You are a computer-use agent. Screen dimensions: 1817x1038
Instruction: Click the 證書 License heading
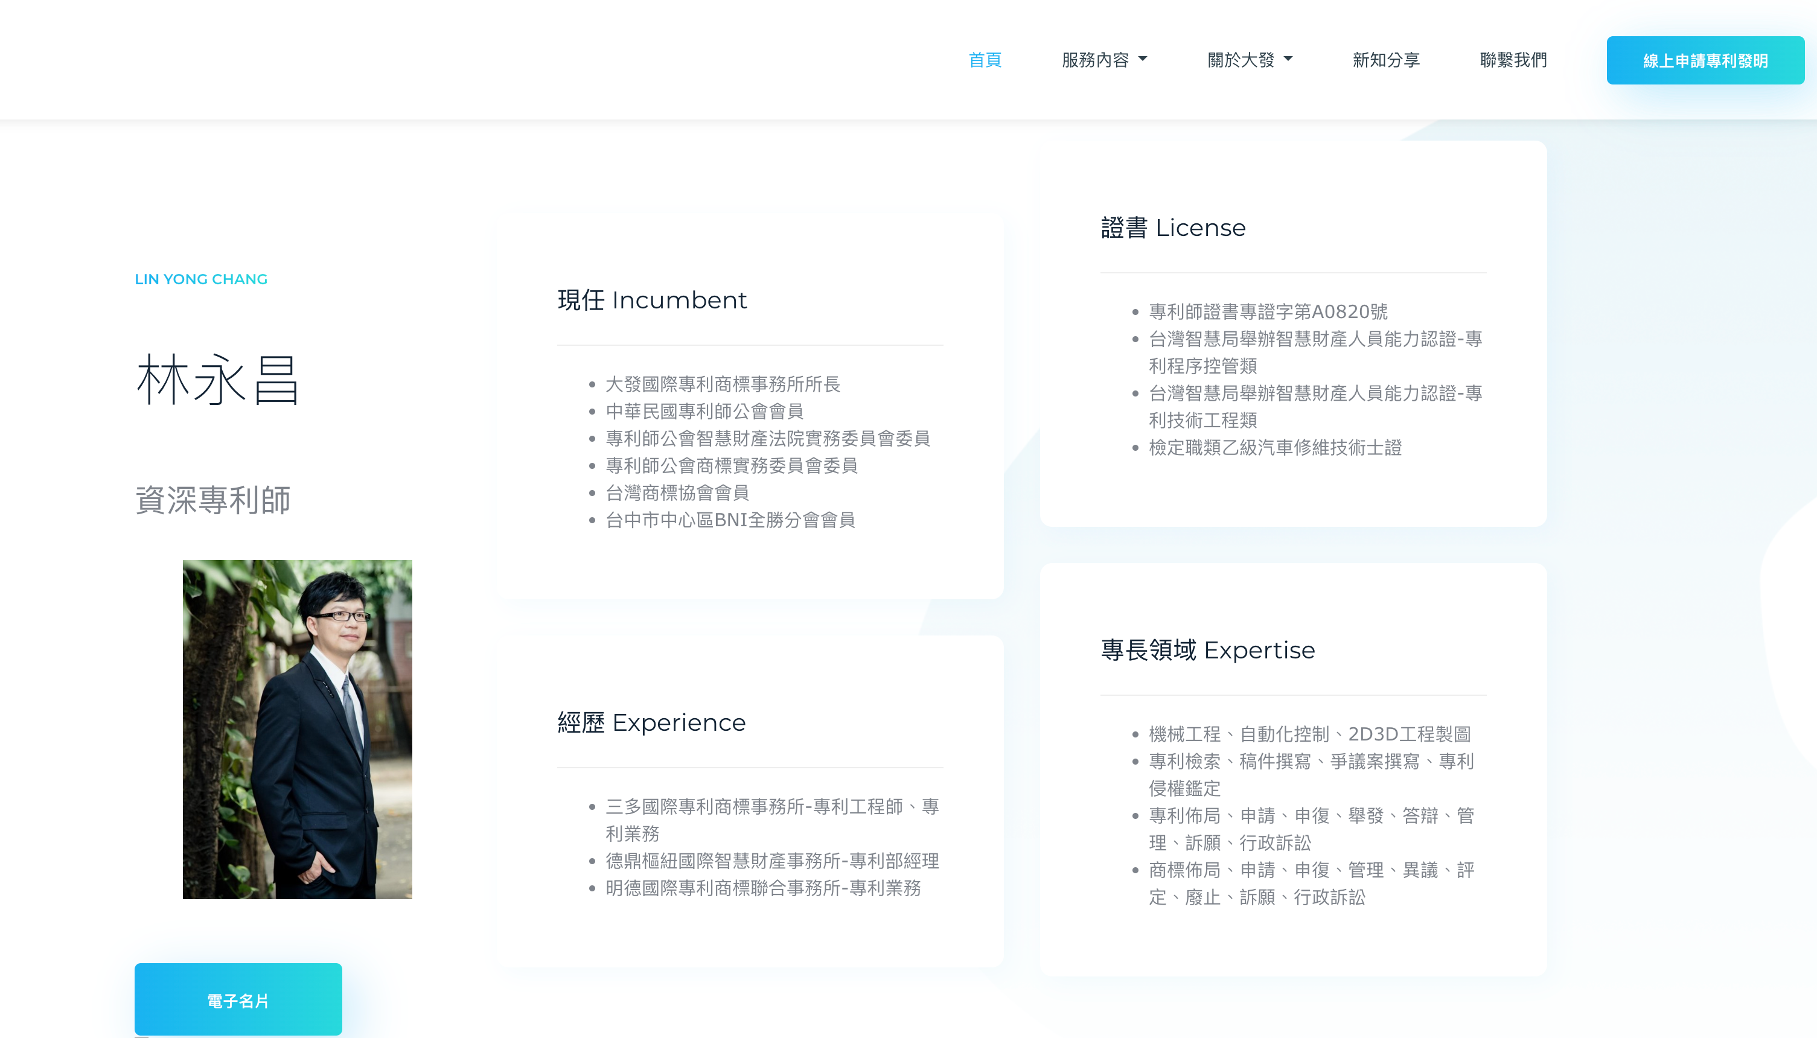click(x=1173, y=228)
